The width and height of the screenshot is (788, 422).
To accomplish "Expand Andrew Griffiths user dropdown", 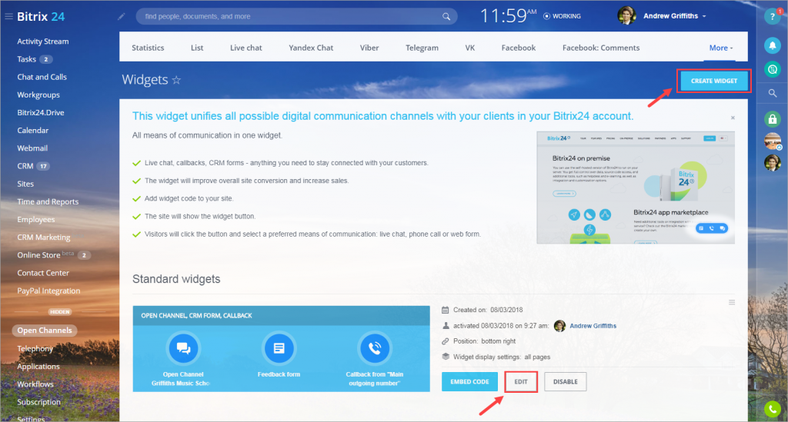I will click(x=675, y=16).
